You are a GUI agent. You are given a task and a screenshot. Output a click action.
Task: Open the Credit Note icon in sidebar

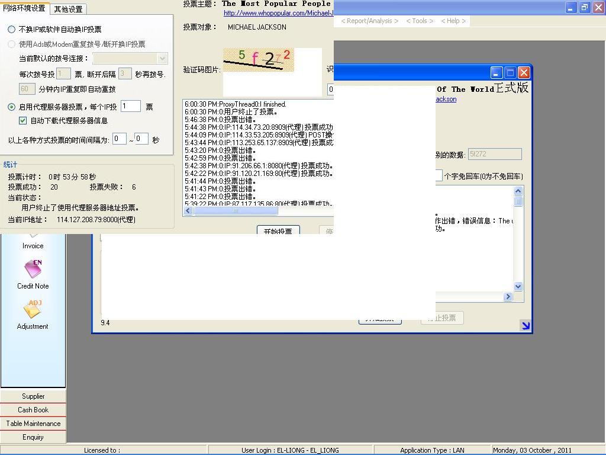coord(33,270)
